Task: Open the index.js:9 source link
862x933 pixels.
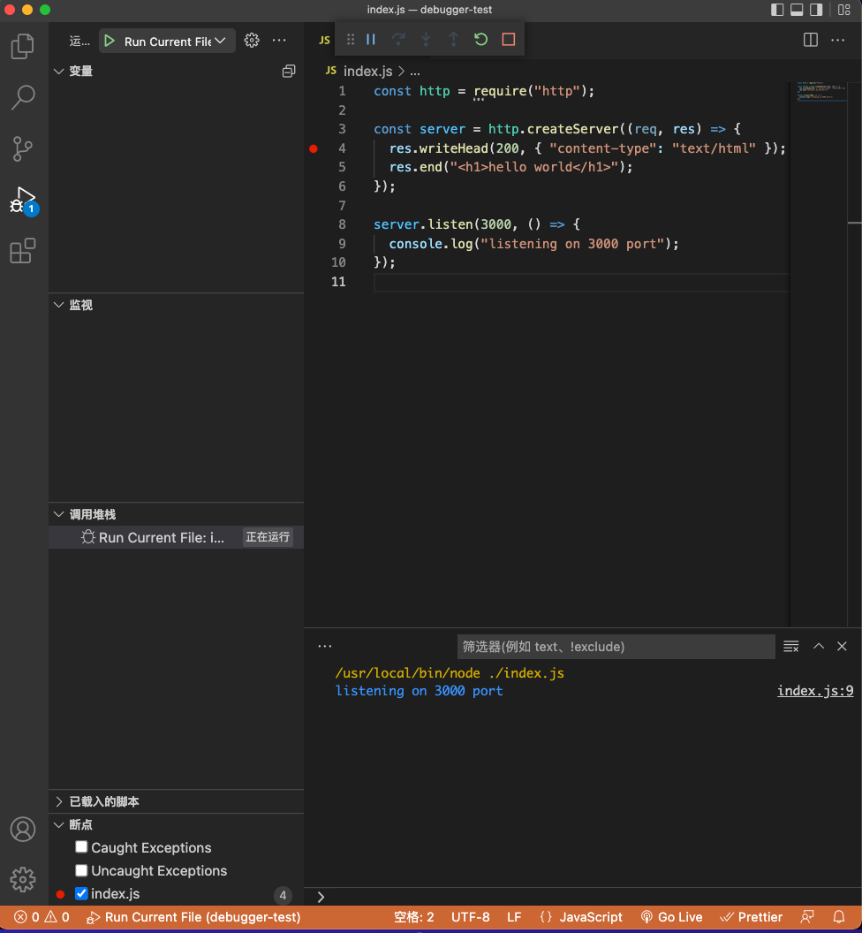Action: [815, 691]
